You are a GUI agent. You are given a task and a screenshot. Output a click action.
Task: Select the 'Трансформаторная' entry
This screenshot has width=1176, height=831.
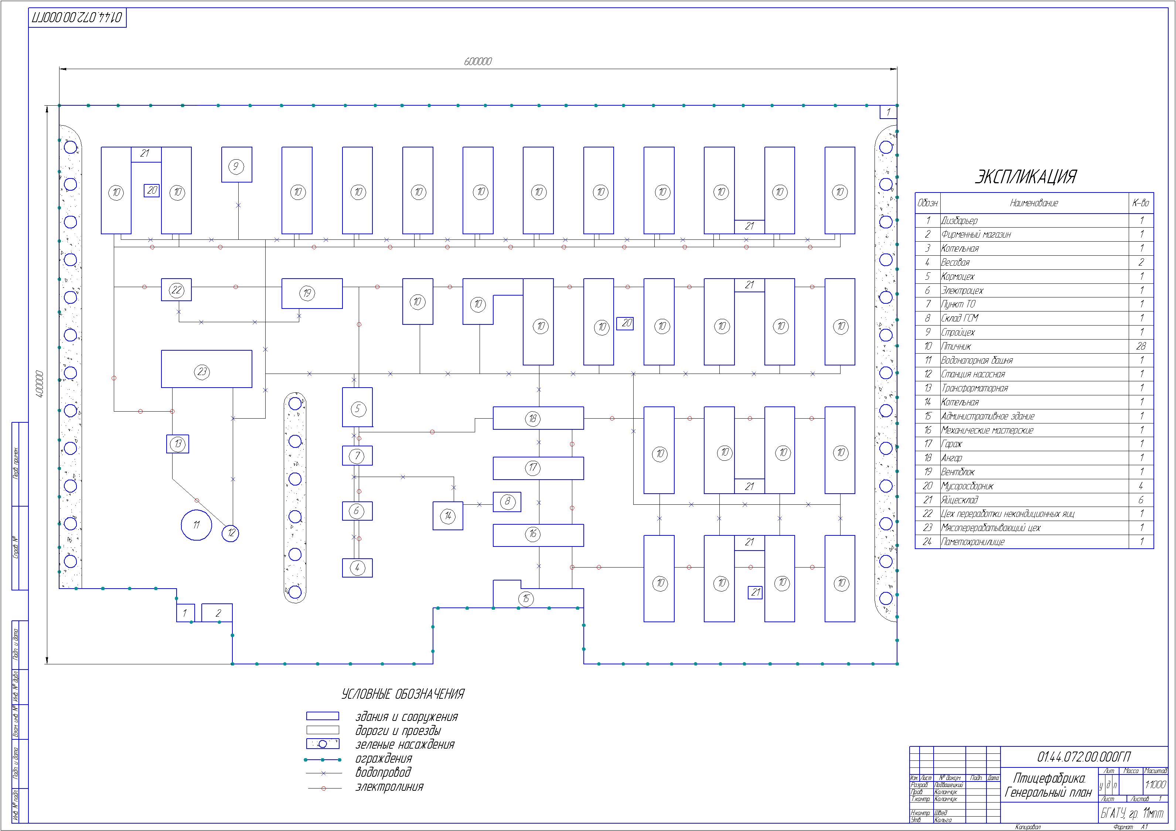[x=974, y=388]
